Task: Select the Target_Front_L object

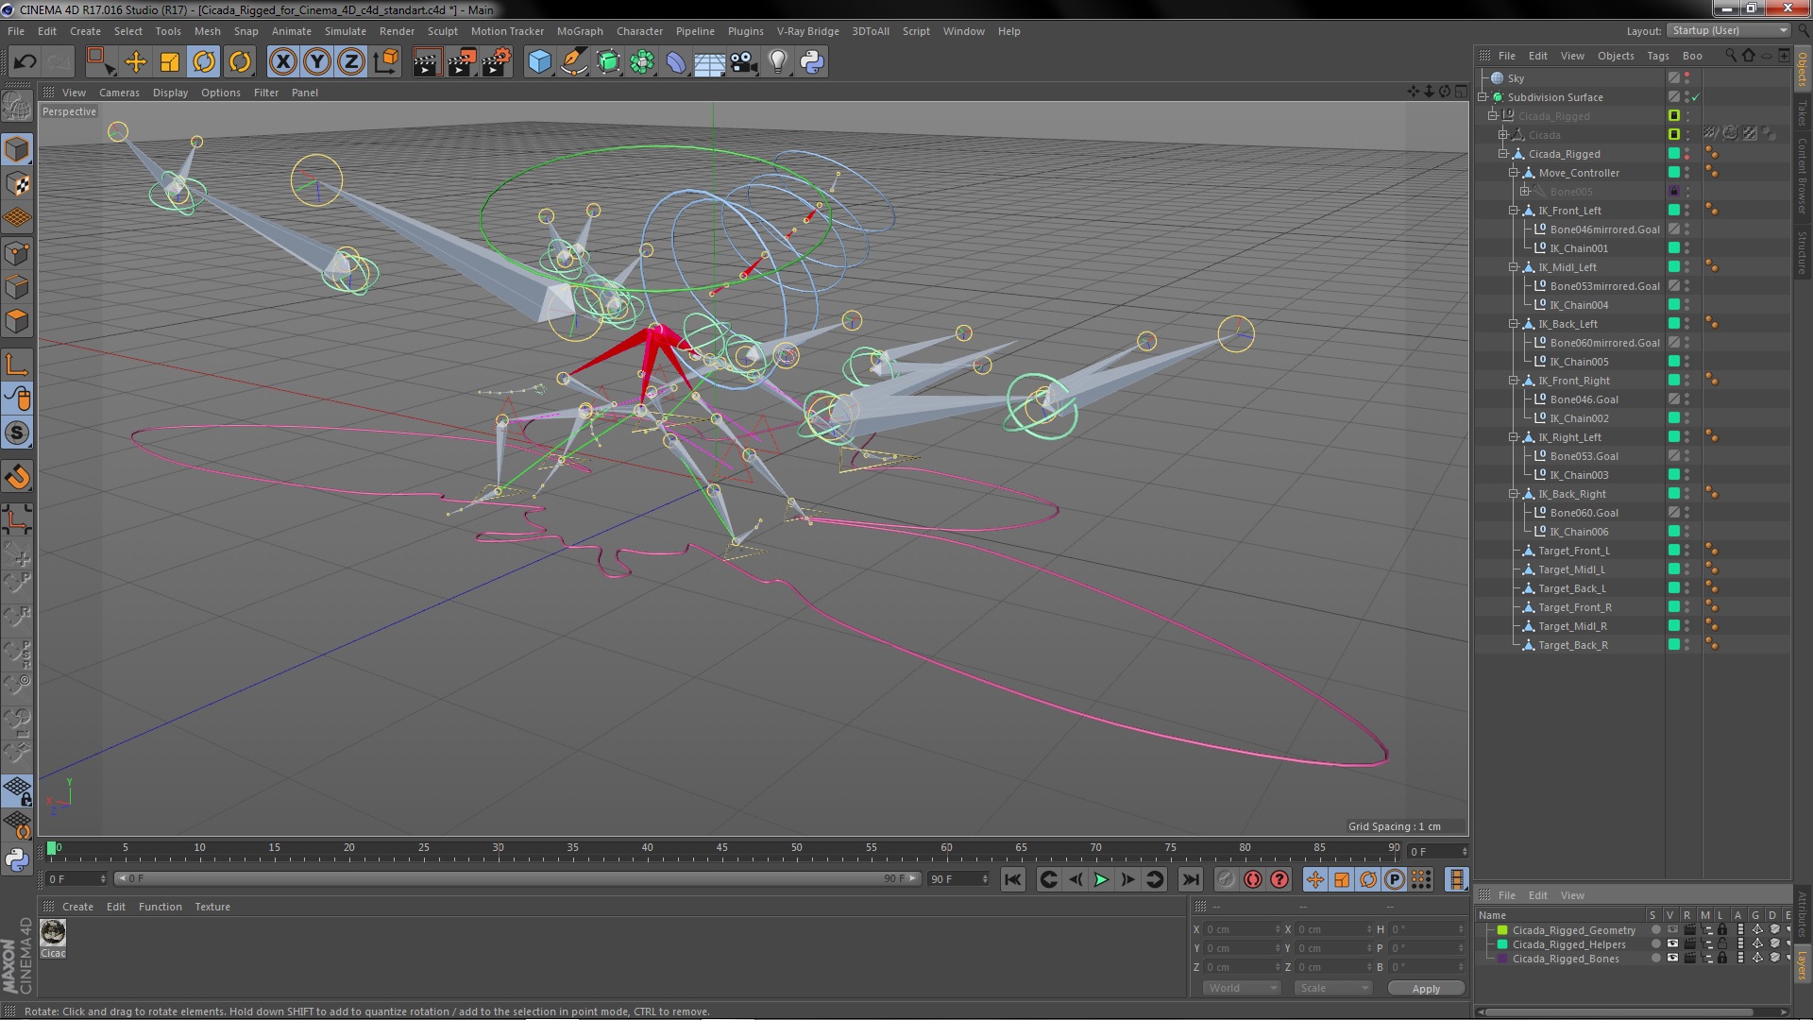Action: coord(1573,551)
